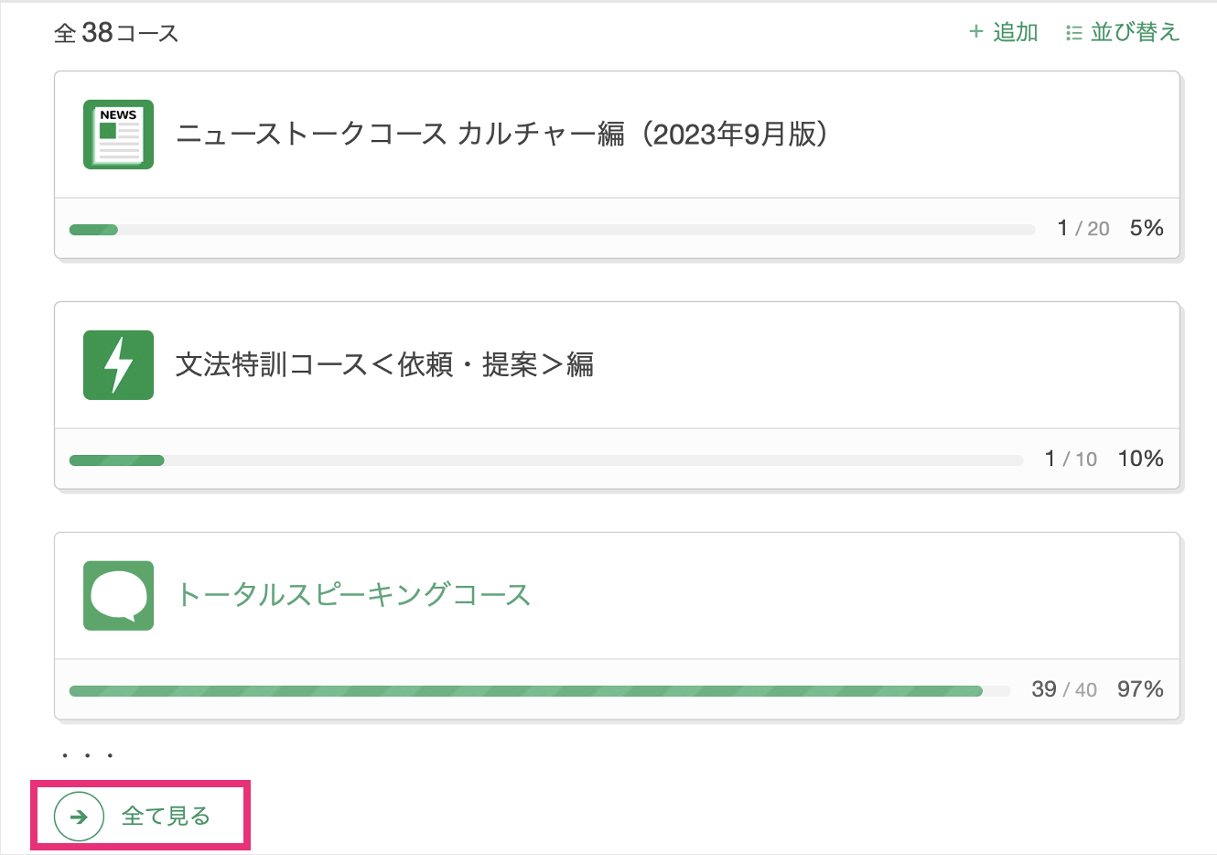Click the lightning bolt grammar course icon
This screenshot has height=855, width=1217.
pyautogui.click(x=118, y=365)
